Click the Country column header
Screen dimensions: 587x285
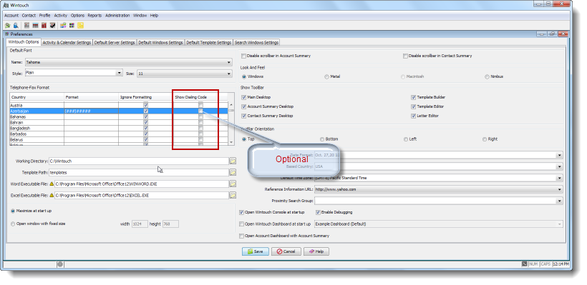37,97
